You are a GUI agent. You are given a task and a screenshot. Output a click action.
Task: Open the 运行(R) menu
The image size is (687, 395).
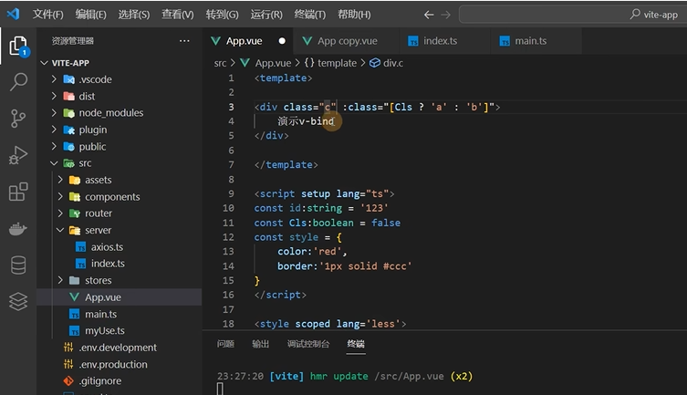pyautogui.click(x=266, y=15)
